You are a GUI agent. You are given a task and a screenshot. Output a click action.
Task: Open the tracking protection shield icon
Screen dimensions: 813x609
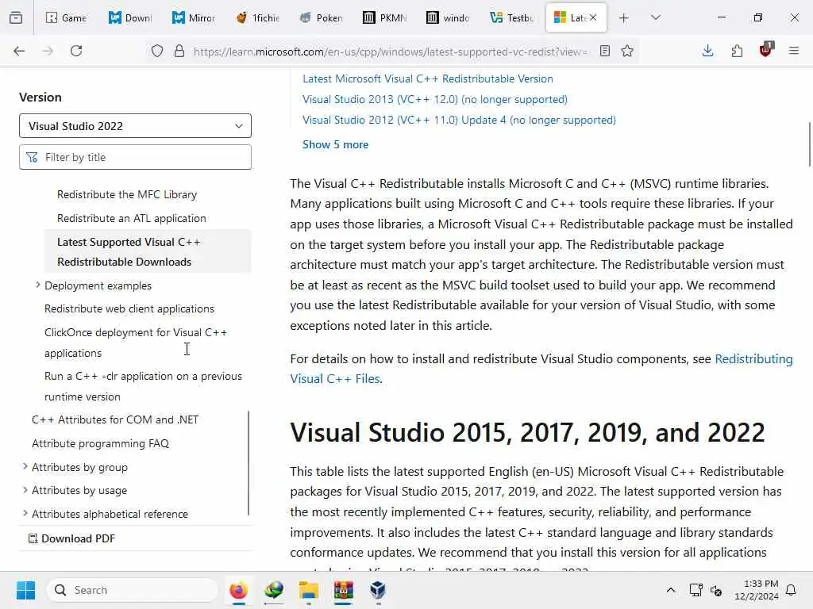click(x=157, y=51)
